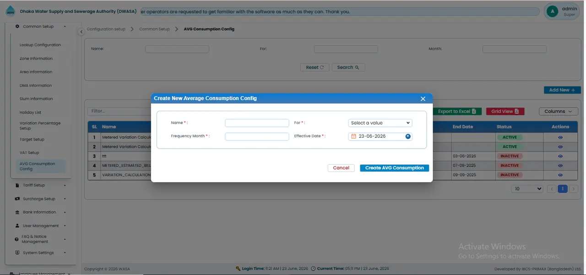
Task: Click the Search button
Action: (x=348, y=67)
